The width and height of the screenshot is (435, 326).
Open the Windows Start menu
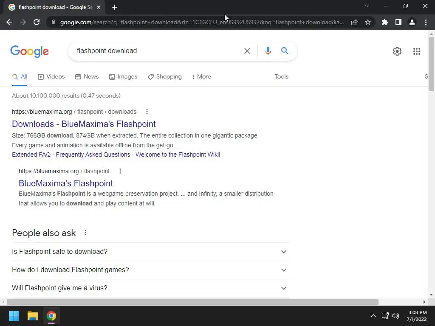pos(14,316)
